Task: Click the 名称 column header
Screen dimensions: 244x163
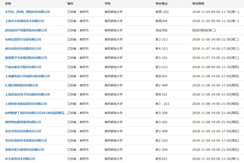Action: pyautogui.click(x=8, y=3)
